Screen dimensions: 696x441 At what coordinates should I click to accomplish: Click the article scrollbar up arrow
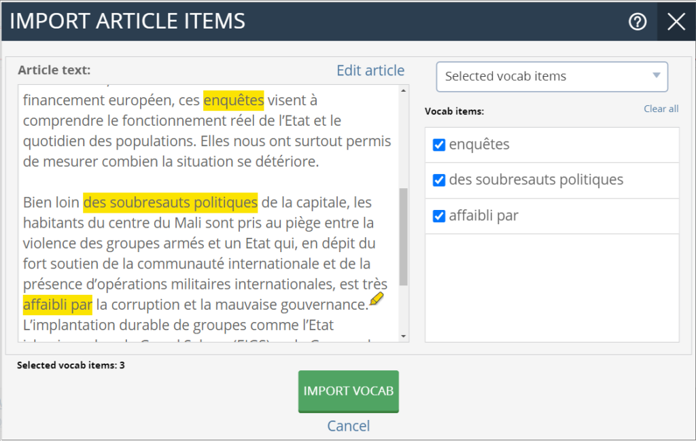[x=404, y=91]
